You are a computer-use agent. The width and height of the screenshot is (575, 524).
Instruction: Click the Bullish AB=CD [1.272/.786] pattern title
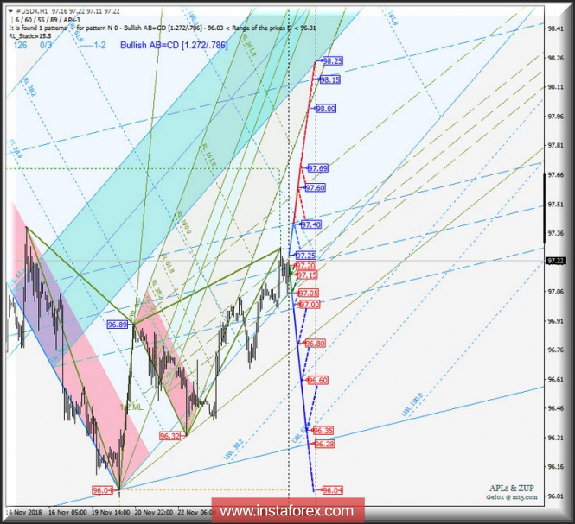coord(174,45)
